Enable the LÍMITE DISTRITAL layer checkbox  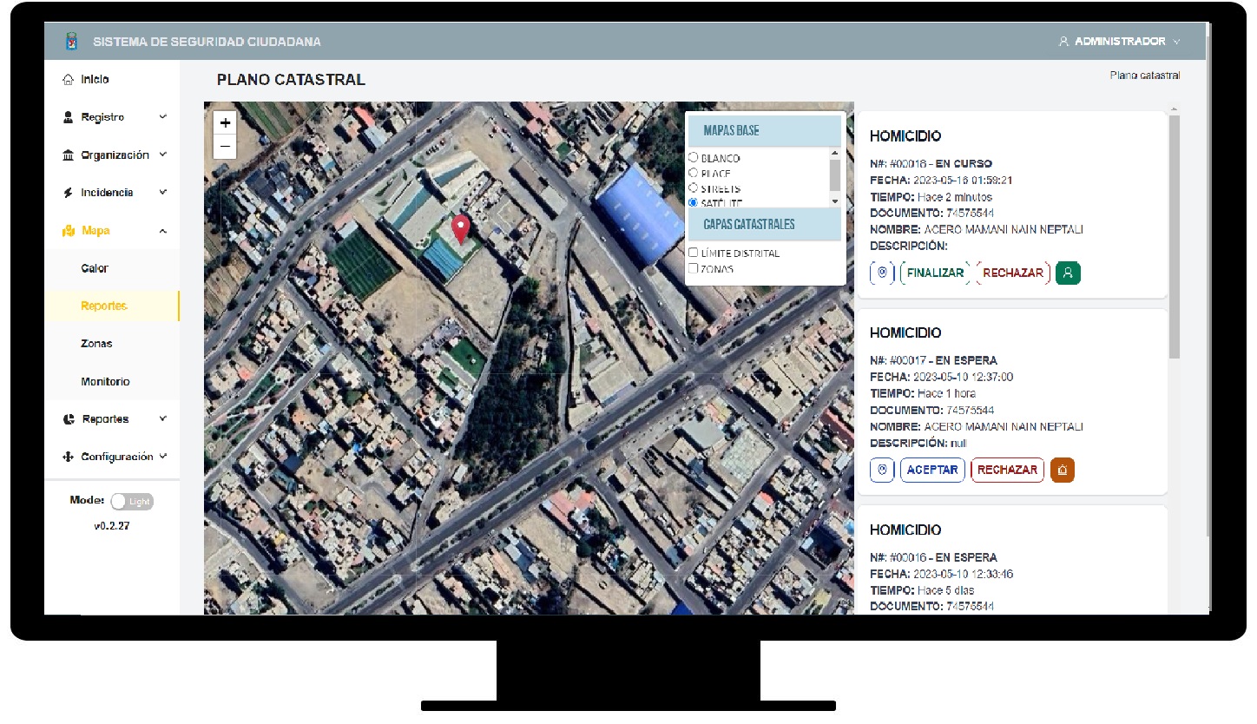click(693, 253)
